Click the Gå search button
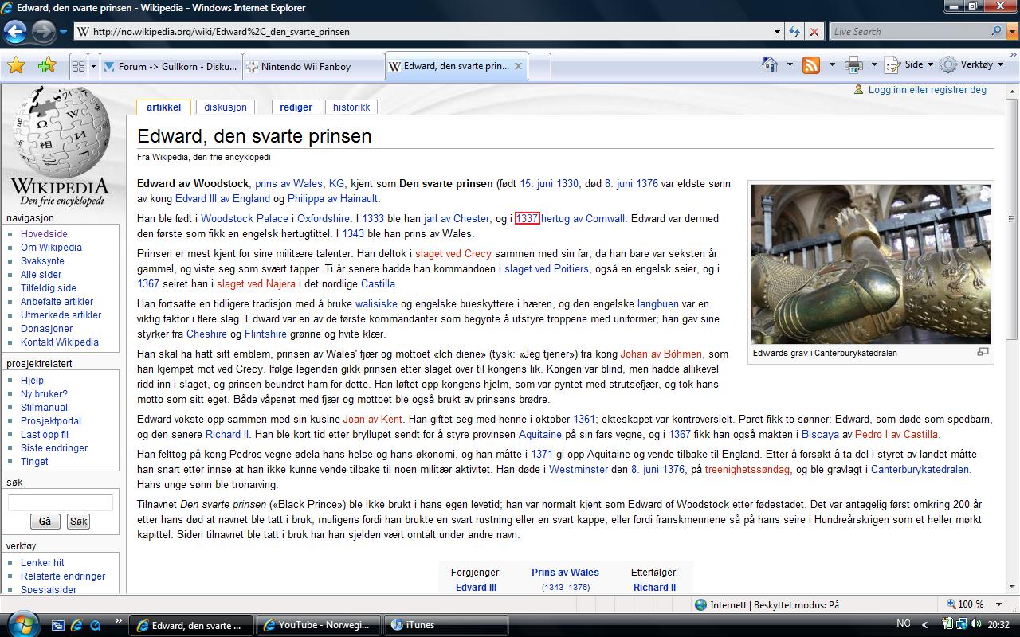The height and width of the screenshot is (637, 1020). point(45,521)
